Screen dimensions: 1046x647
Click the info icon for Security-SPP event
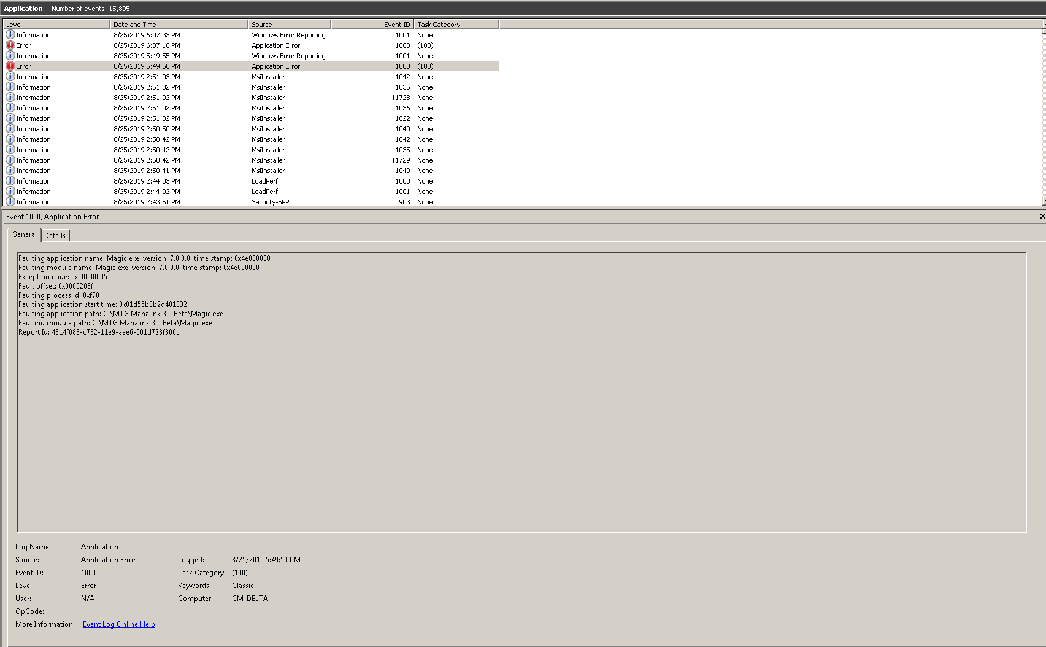(x=10, y=201)
